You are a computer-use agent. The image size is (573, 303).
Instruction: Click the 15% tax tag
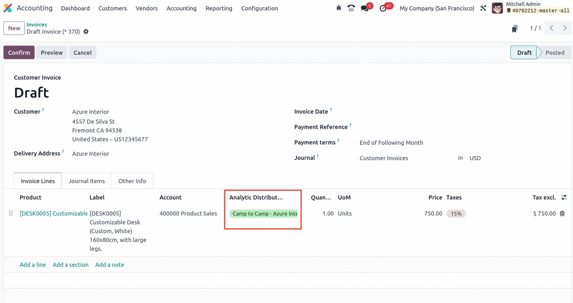[456, 214]
